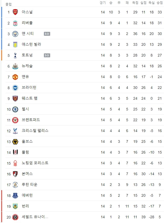164x223 pixels.
Task: Open the 크리스털 팰리스 team link
Action: click(x=35, y=130)
